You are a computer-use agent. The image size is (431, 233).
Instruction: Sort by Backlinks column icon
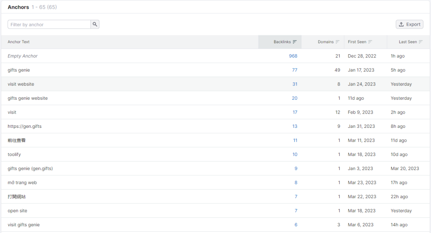[x=295, y=42]
